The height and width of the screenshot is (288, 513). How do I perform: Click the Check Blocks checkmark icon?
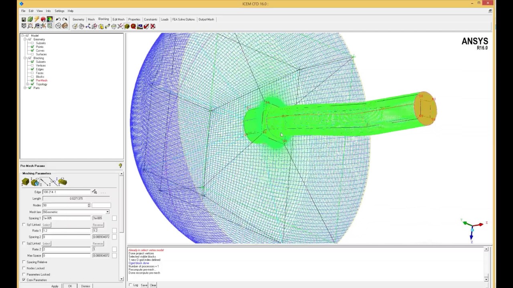[x=146, y=26]
